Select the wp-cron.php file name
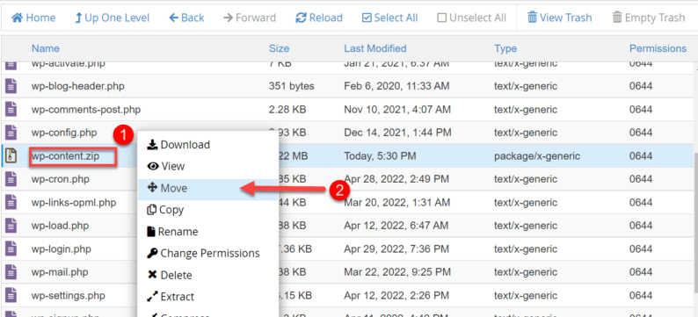698x317 pixels. (61, 179)
